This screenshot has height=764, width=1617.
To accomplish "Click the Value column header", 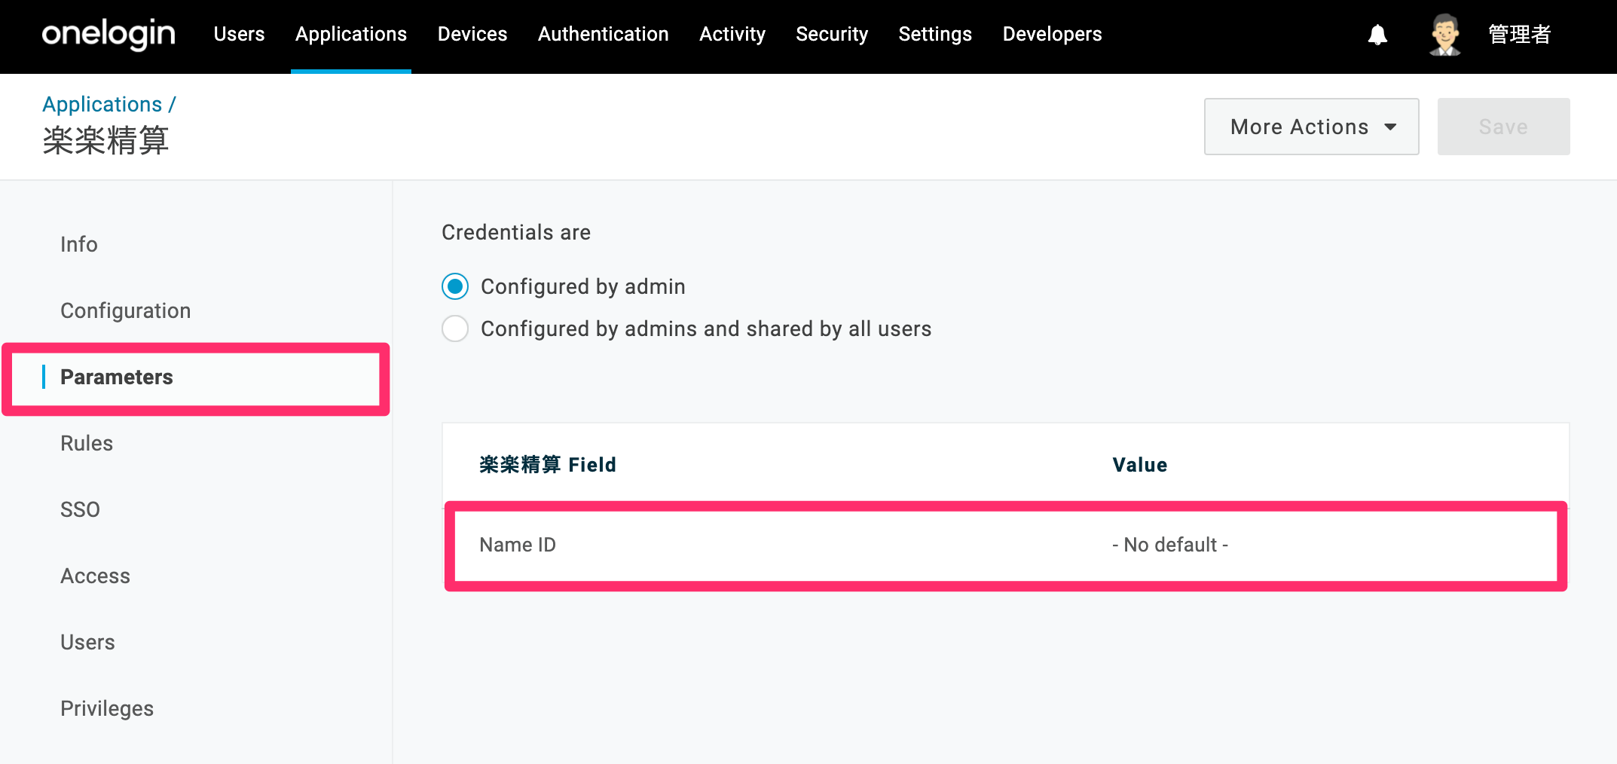I will point(1140,465).
